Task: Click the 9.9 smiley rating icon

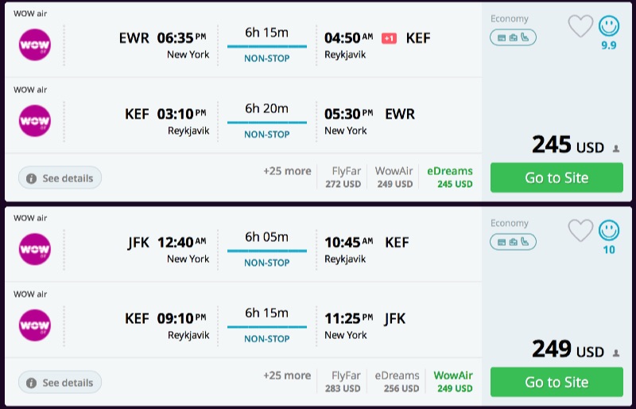Action: pyautogui.click(x=609, y=26)
